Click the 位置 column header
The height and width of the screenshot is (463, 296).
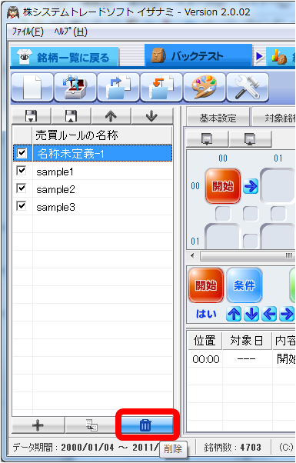point(205,341)
